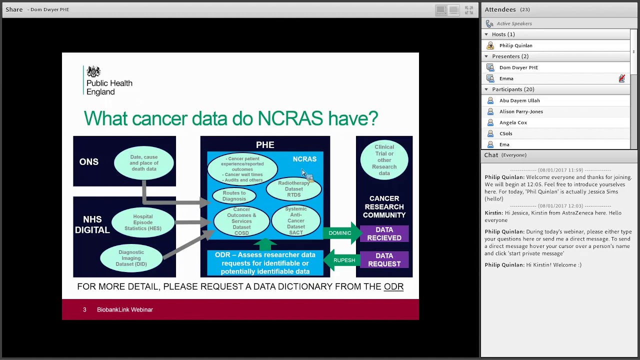Collapse the Hosts (1) group

[486, 34]
